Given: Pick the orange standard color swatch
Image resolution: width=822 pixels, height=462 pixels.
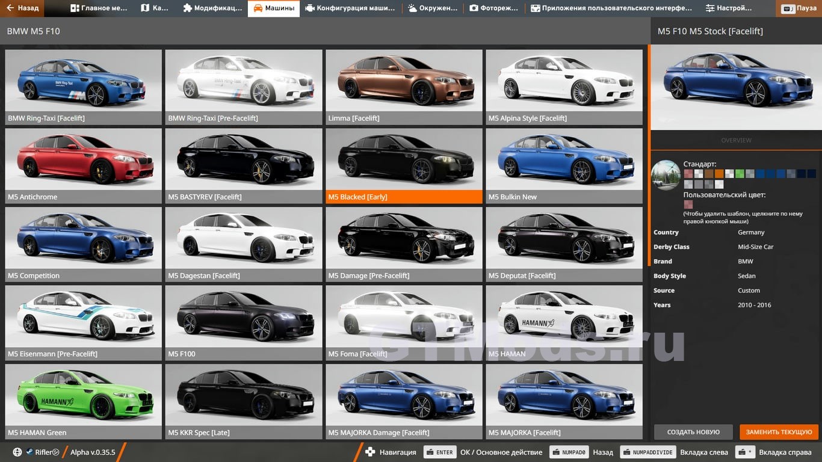Looking at the screenshot, I should [719, 174].
